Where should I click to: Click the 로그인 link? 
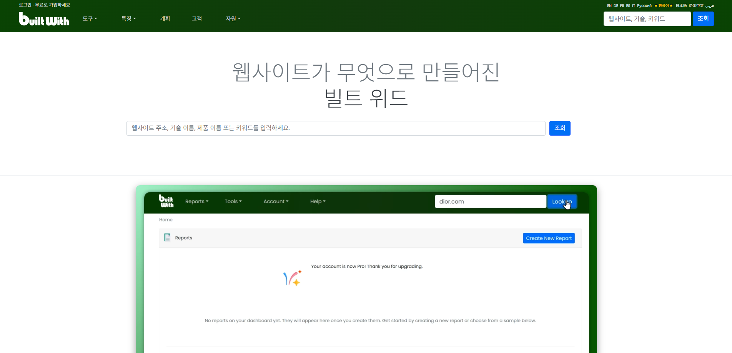[25, 5]
